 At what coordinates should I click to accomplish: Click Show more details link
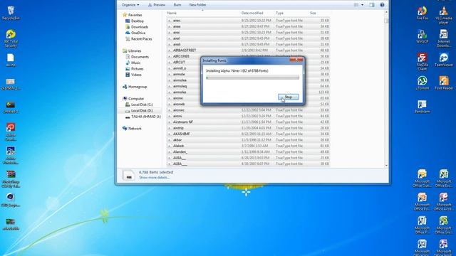click(154, 177)
